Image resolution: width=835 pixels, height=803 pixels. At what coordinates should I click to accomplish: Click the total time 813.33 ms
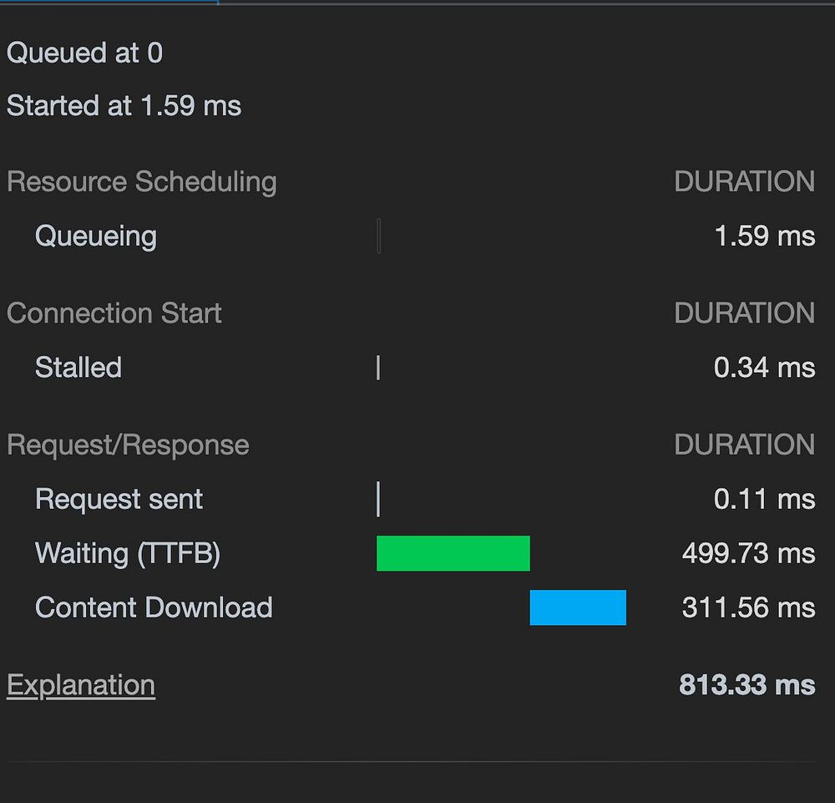coord(746,685)
